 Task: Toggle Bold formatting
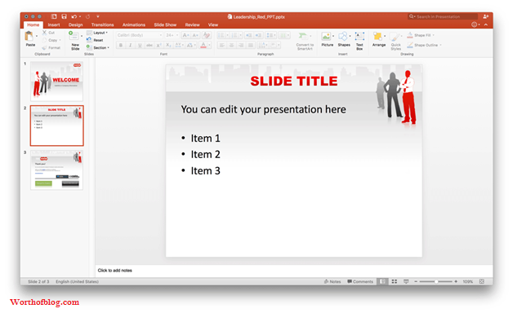tap(121, 45)
